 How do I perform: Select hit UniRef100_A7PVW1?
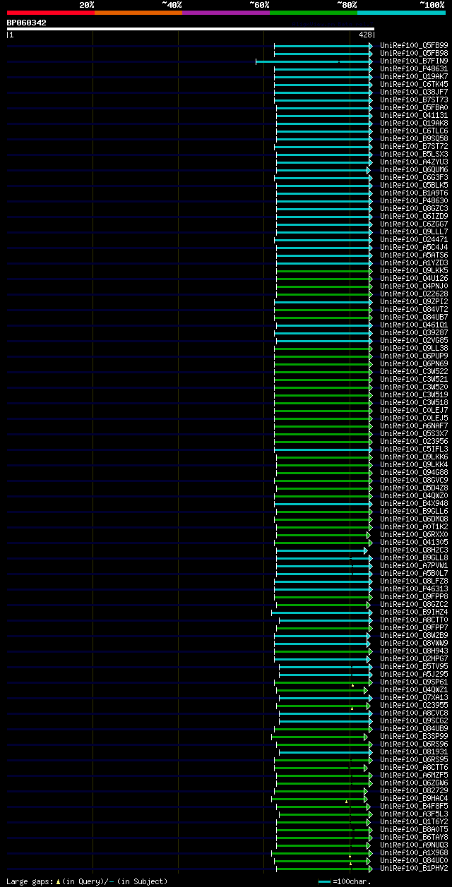[414, 566]
